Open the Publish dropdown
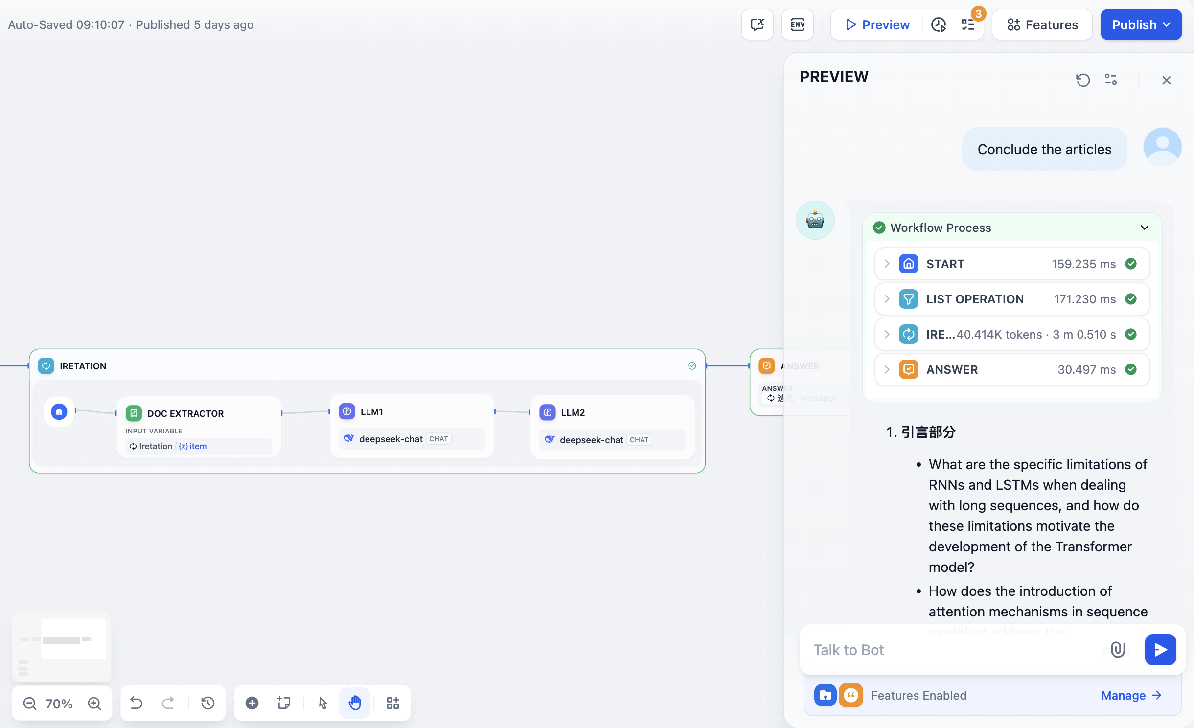The width and height of the screenshot is (1194, 728). pyautogui.click(x=1141, y=24)
